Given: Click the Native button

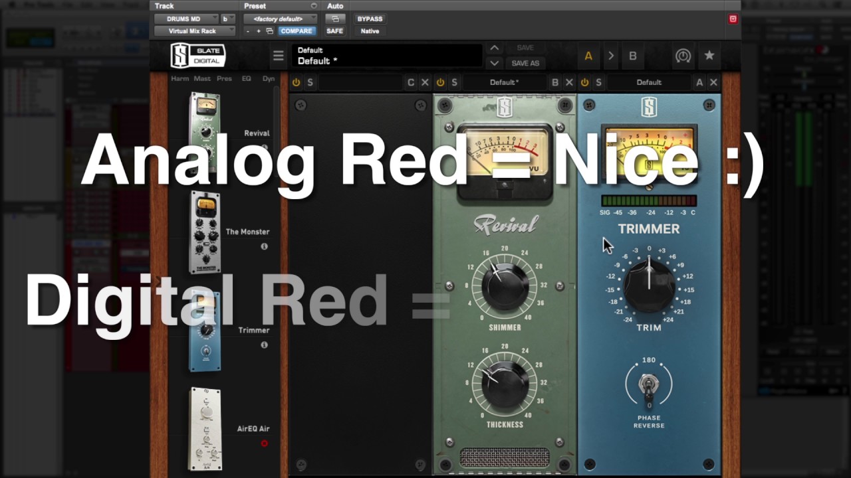Looking at the screenshot, I should point(370,31).
